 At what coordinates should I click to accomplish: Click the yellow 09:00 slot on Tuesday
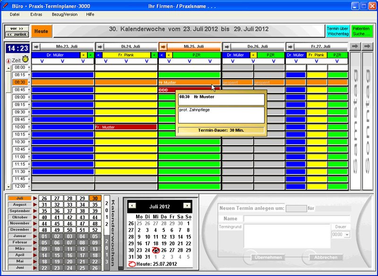[x=126, y=97]
